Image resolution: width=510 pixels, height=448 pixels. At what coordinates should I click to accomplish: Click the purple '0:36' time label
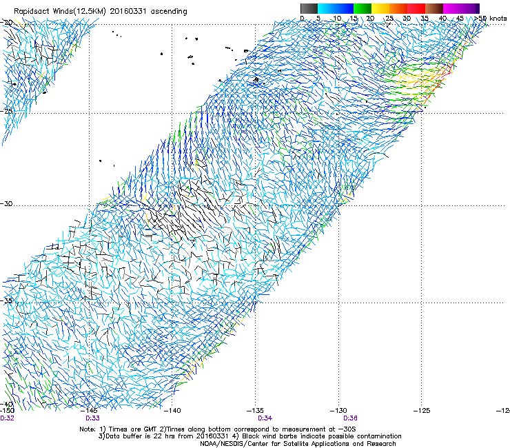350,418
